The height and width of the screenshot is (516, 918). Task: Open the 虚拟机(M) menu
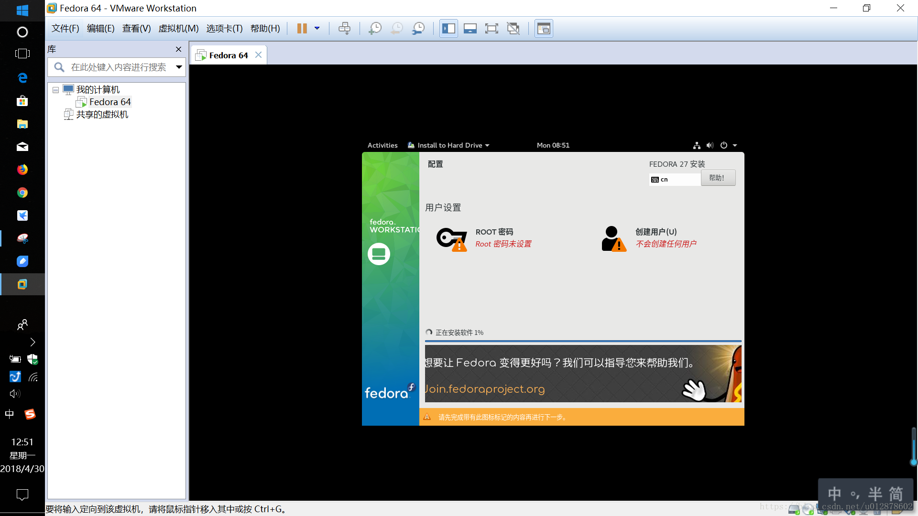point(179,29)
